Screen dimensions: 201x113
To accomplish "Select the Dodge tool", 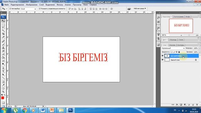I will pyautogui.click(x=3, y=64).
